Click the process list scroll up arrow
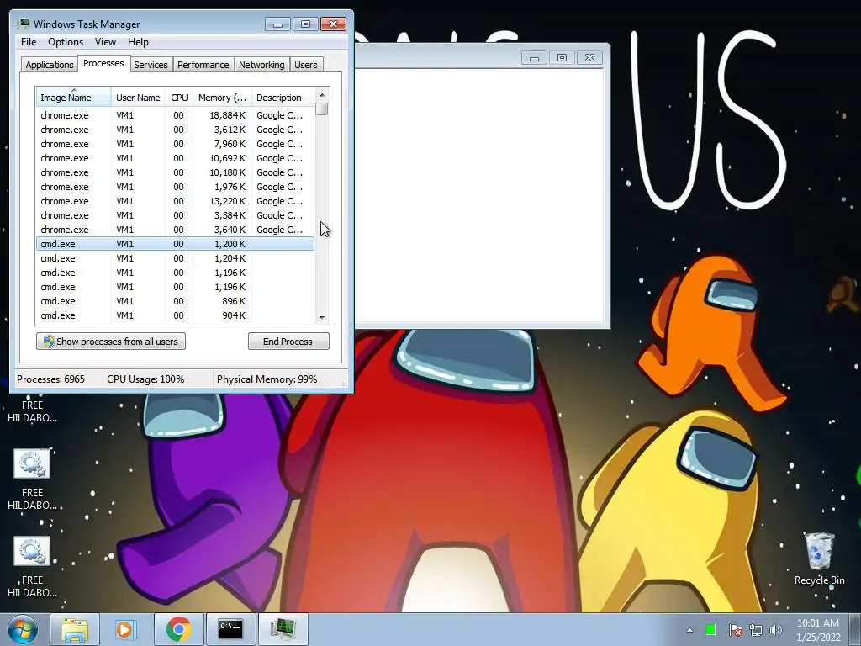Screen dimensions: 861x646 (322, 95)
